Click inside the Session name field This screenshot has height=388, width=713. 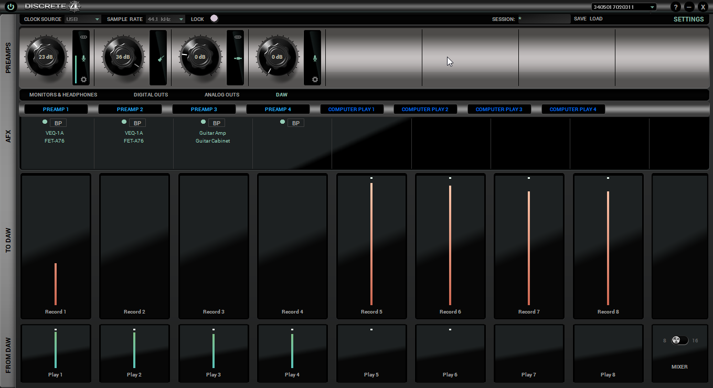pyautogui.click(x=544, y=19)
